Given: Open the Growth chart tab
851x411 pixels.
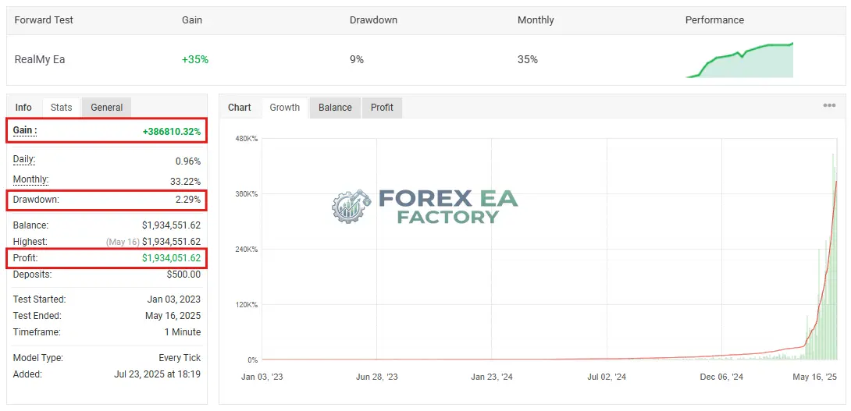Looking at the screenshot, I should pyautogui.click(x=284, y=108).
